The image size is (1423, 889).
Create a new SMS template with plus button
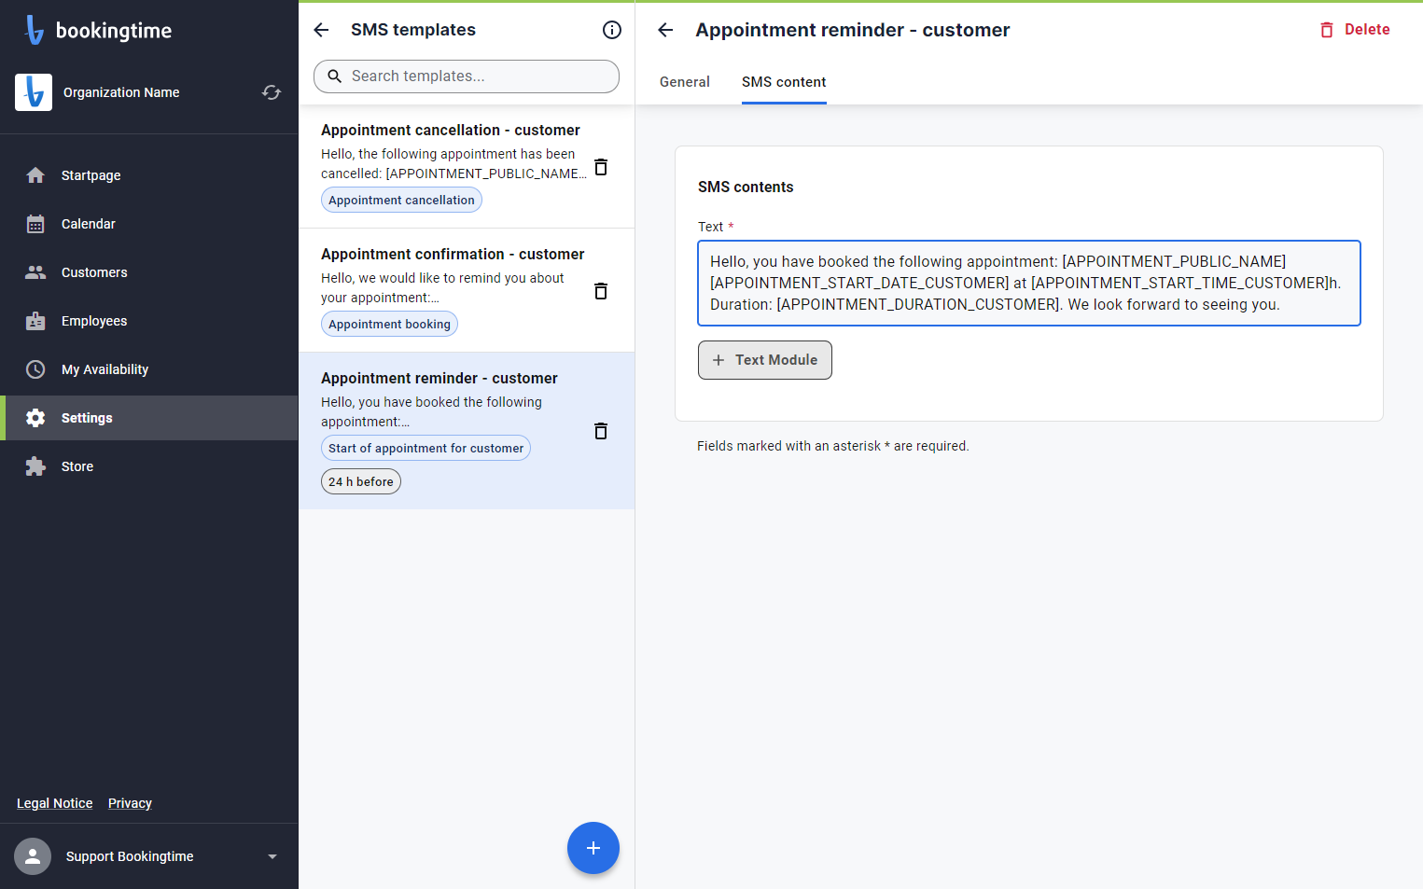pos(593,848)
